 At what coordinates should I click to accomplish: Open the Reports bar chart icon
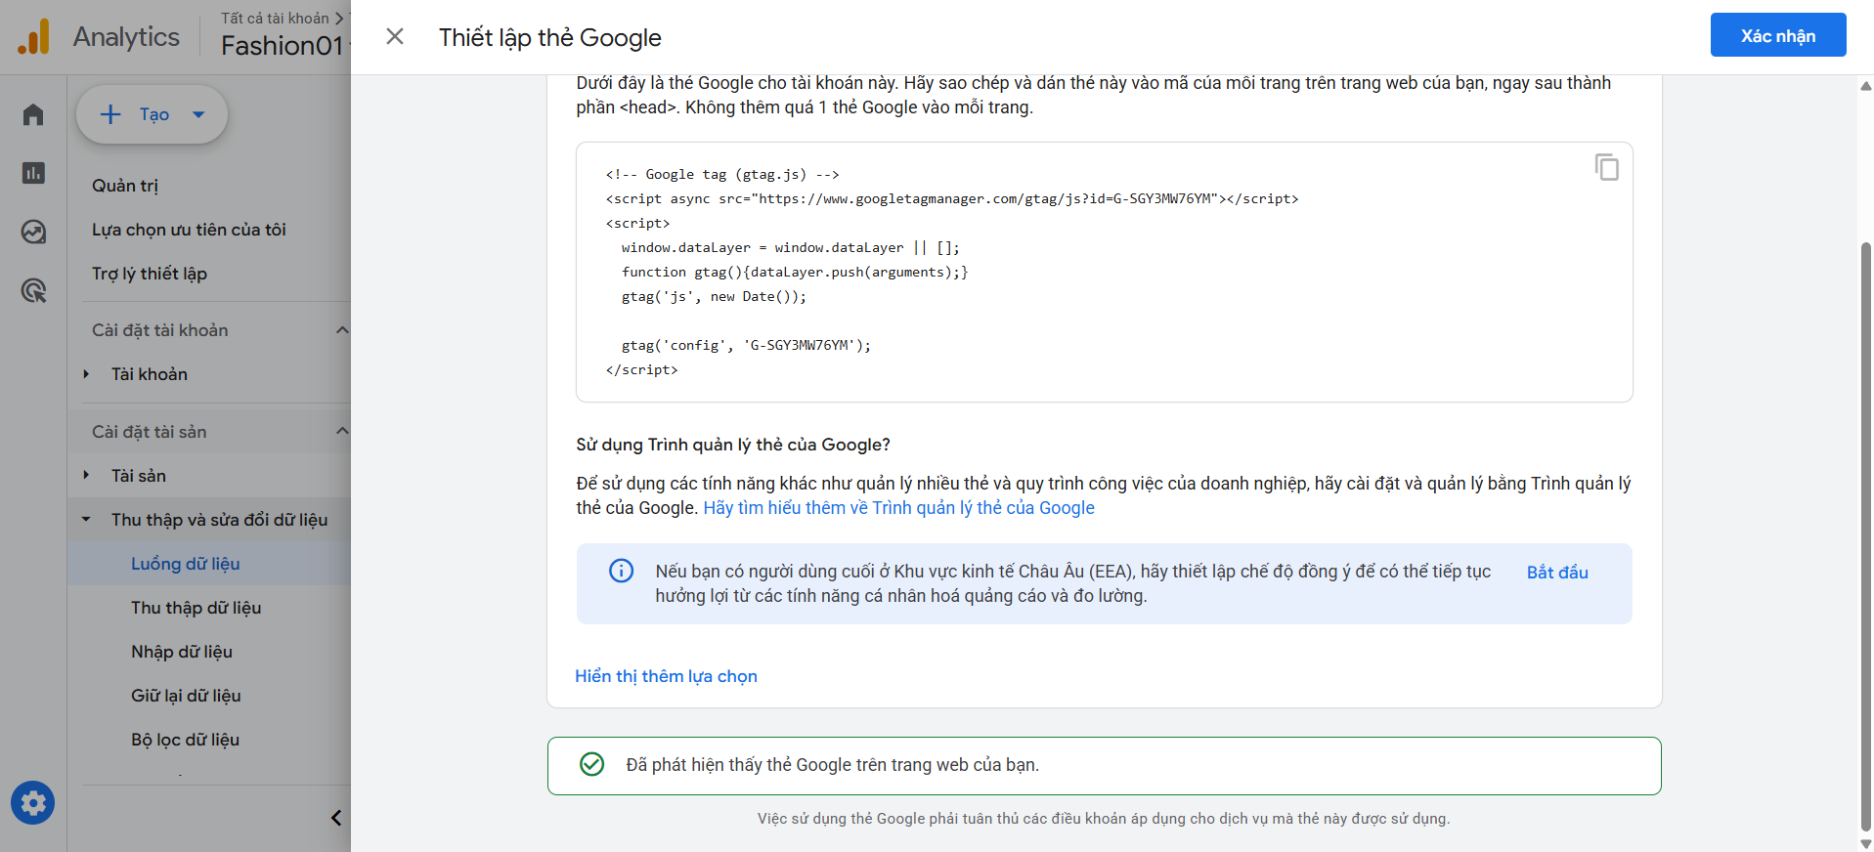33,173
